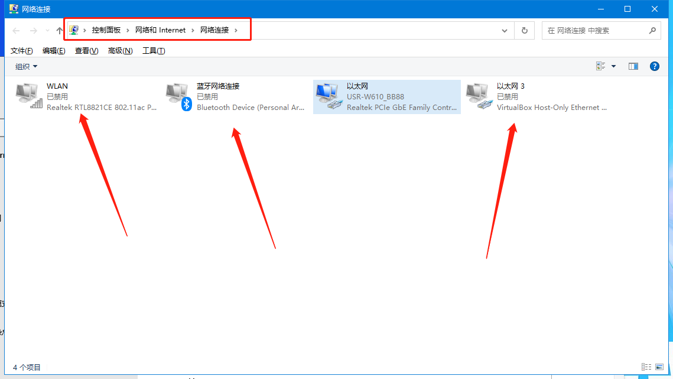This screenshot has height=379, width=673.
Task: Select the 蓝牙网络连接 adapter icon
Action: 179,97
